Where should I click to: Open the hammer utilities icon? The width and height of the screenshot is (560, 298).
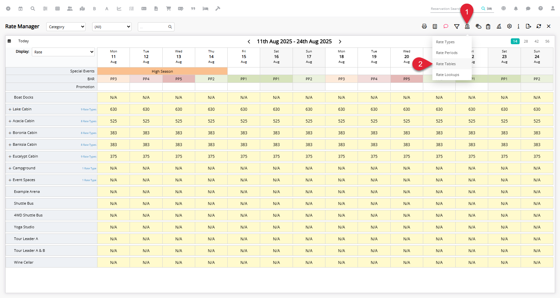click(x=218, y=9)
